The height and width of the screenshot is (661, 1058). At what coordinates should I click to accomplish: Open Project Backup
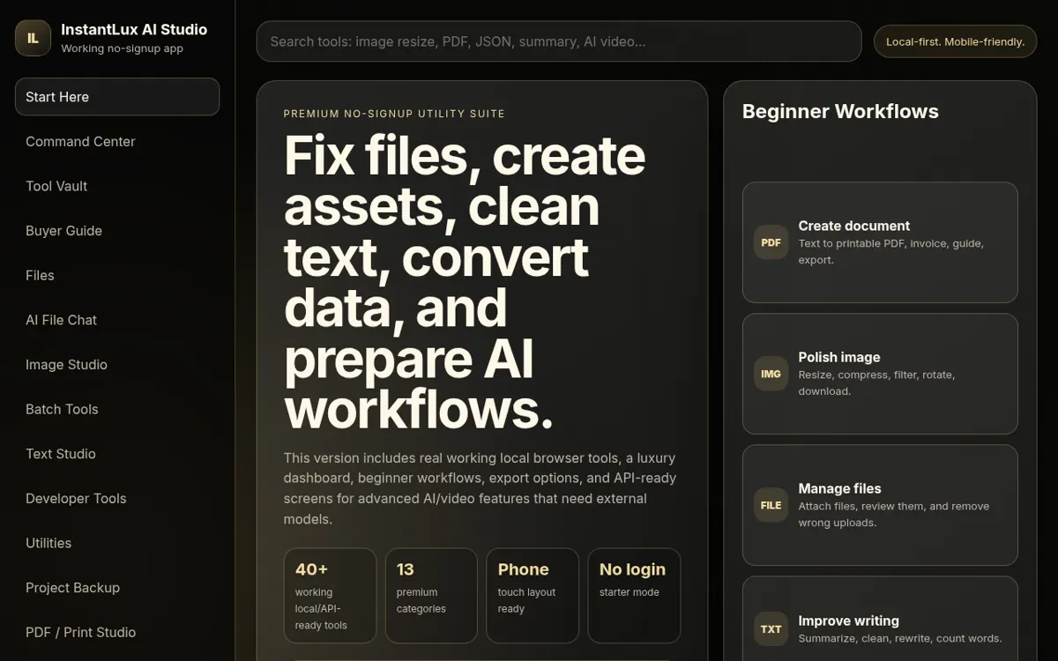pos(117,588)
